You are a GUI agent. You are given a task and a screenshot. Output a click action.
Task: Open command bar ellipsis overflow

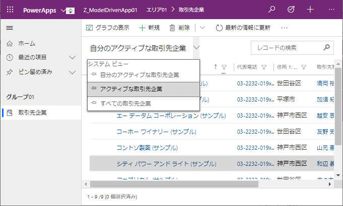[284, 28]
